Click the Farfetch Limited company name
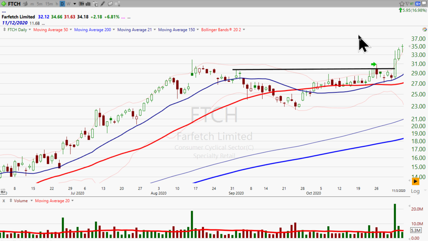 18,17
